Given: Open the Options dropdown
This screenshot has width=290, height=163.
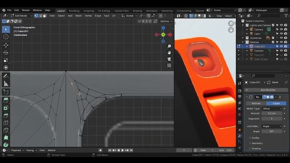Looking at the screenshot, I should pos(166,21).
